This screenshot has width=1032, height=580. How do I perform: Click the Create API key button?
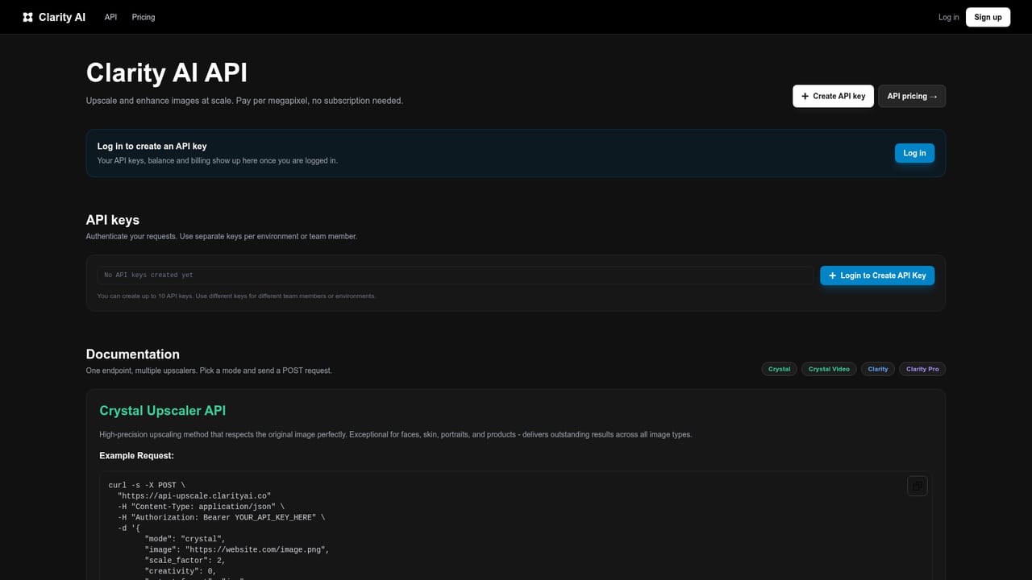(x=833, y=96)
